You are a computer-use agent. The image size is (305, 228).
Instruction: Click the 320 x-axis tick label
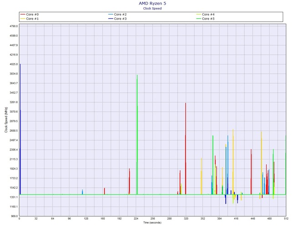coord(186,218)
